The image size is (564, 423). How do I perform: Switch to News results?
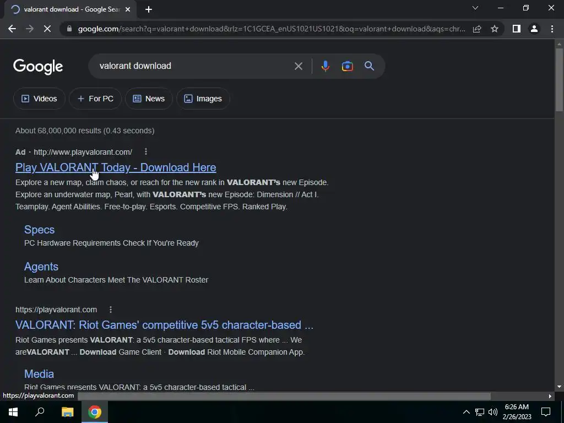pos(149,99)
